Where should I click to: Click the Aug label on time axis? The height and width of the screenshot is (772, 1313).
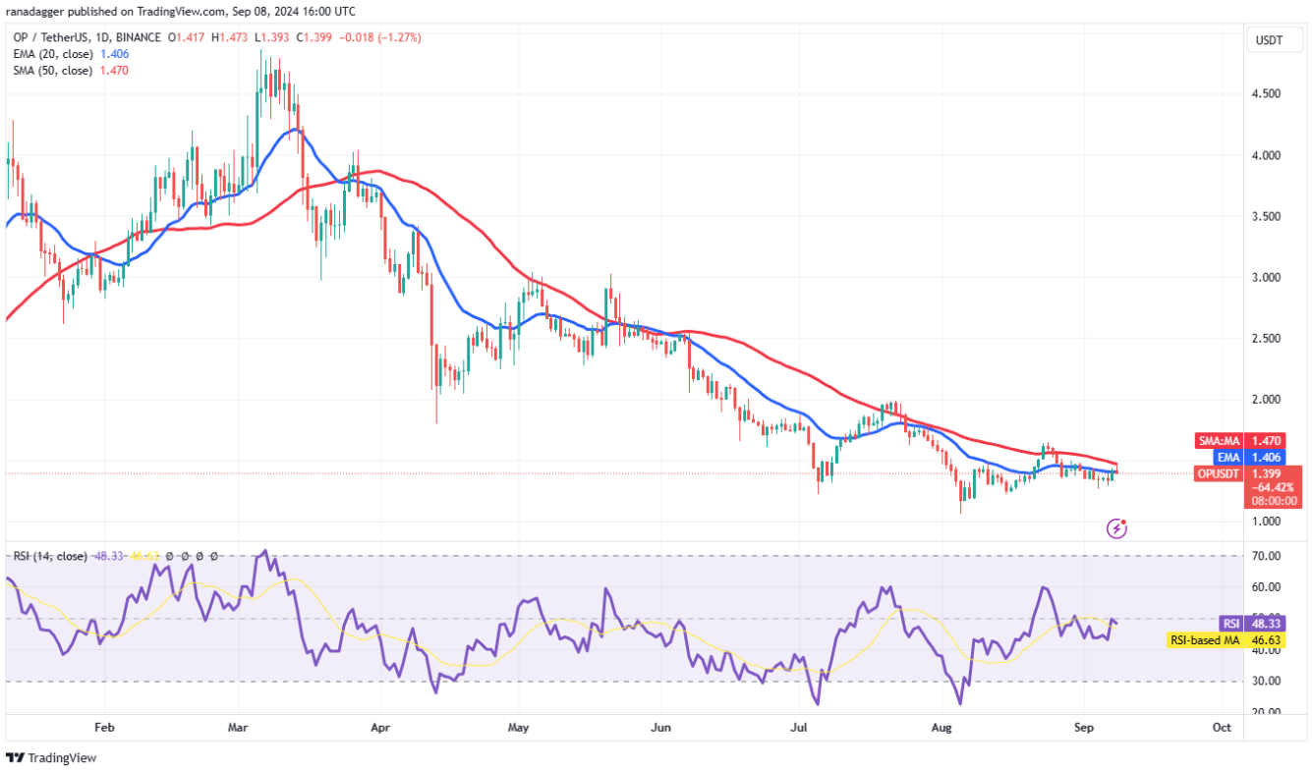[x=942, y=728]
